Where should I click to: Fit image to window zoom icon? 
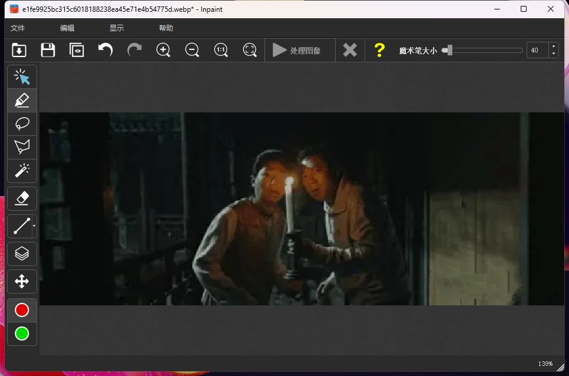[250, 50]
